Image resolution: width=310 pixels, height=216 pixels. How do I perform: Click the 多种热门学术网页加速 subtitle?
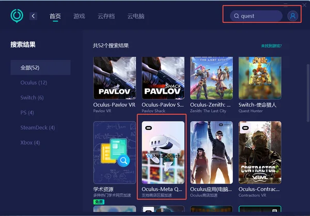(112, 195)
